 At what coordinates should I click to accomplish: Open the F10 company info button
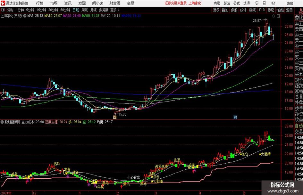pos(262,10)
